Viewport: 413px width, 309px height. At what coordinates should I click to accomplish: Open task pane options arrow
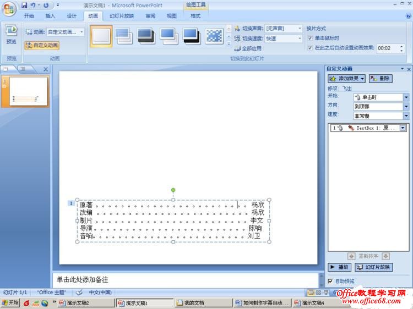point(402,69)
